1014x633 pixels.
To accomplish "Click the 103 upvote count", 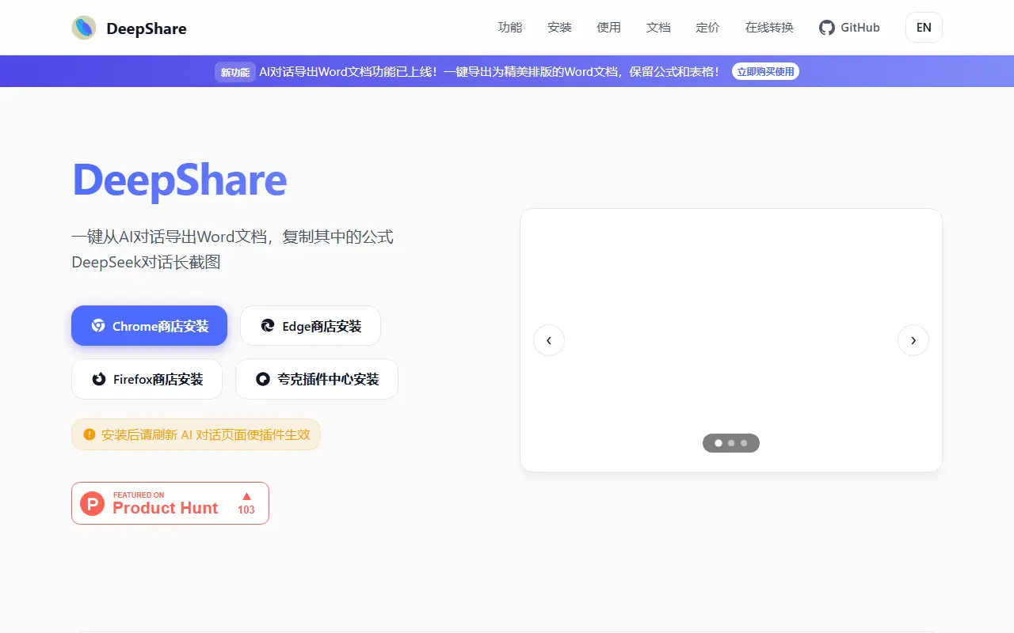I will point(246,510).
